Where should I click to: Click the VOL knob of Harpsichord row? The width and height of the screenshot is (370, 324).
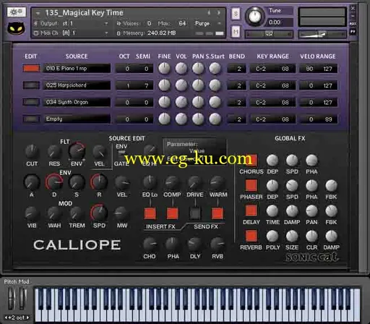(181, 85)
